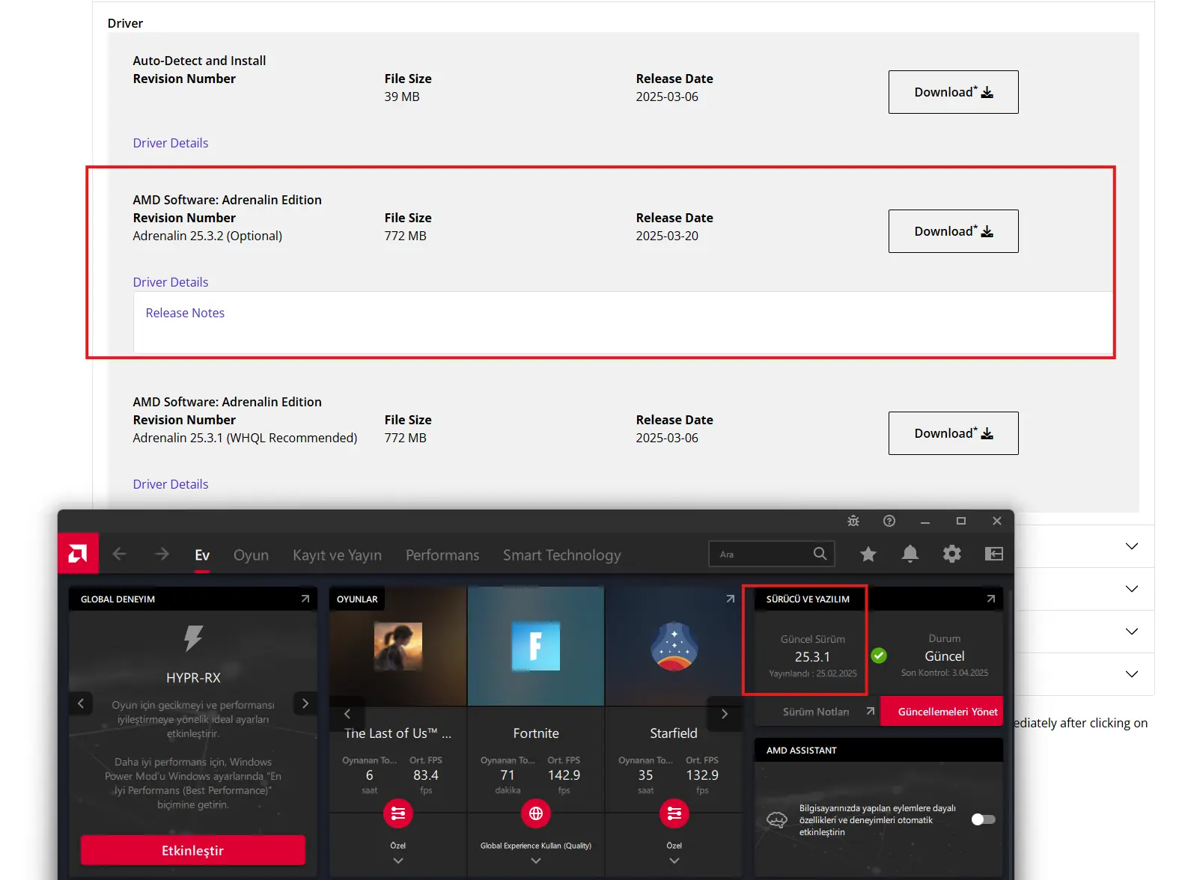Click the search magnifier icon
Screen dimensions: 1185x880
(x=820, y=554)
